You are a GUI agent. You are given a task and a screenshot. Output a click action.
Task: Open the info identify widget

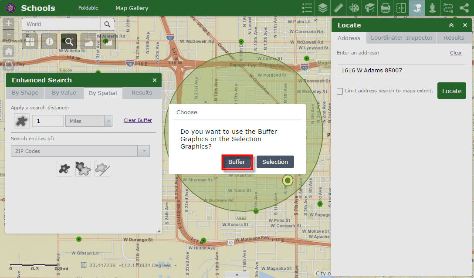49,41
